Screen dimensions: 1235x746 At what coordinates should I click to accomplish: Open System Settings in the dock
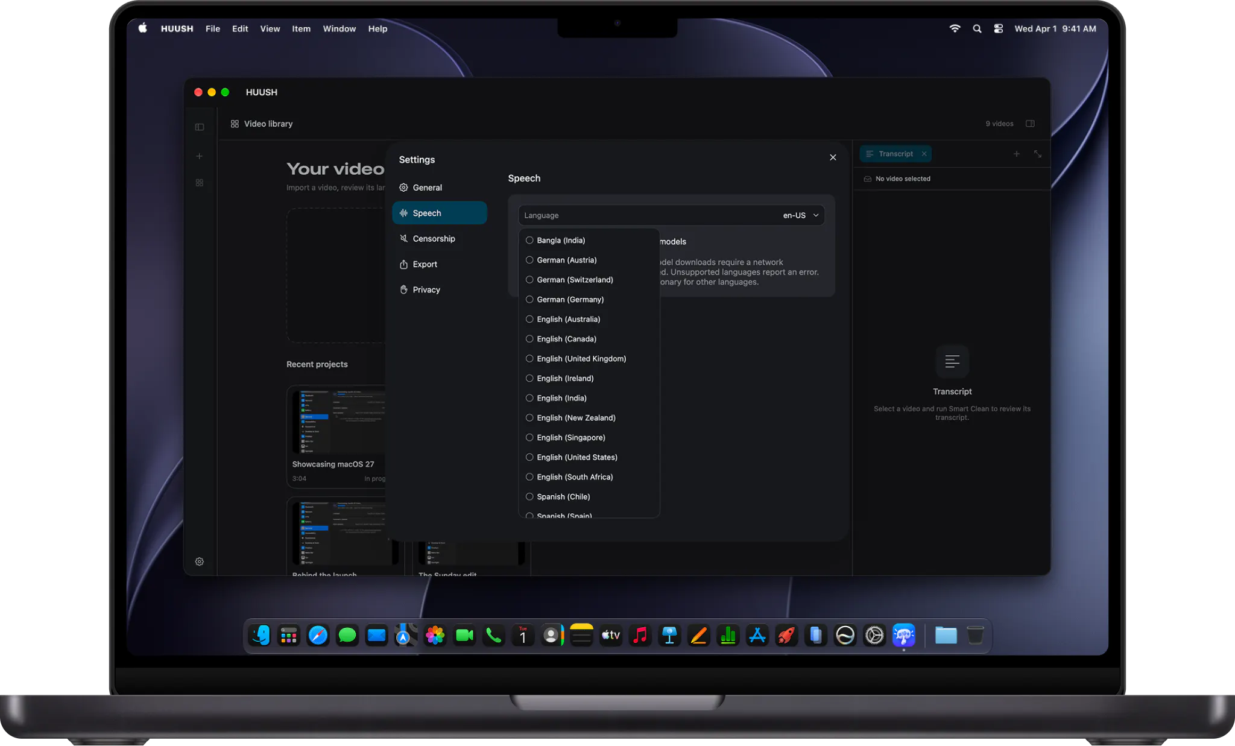click(874, 635)
